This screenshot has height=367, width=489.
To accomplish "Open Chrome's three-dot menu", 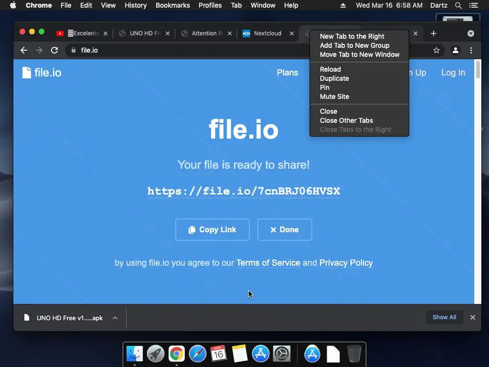I will pyautogui.click(x=471, y=50).
